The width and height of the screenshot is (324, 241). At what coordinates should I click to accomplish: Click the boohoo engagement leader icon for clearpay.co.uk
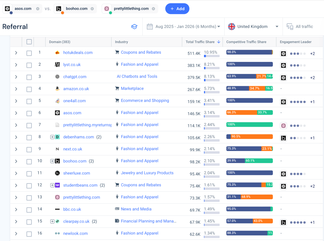click(x=283, y=222)
